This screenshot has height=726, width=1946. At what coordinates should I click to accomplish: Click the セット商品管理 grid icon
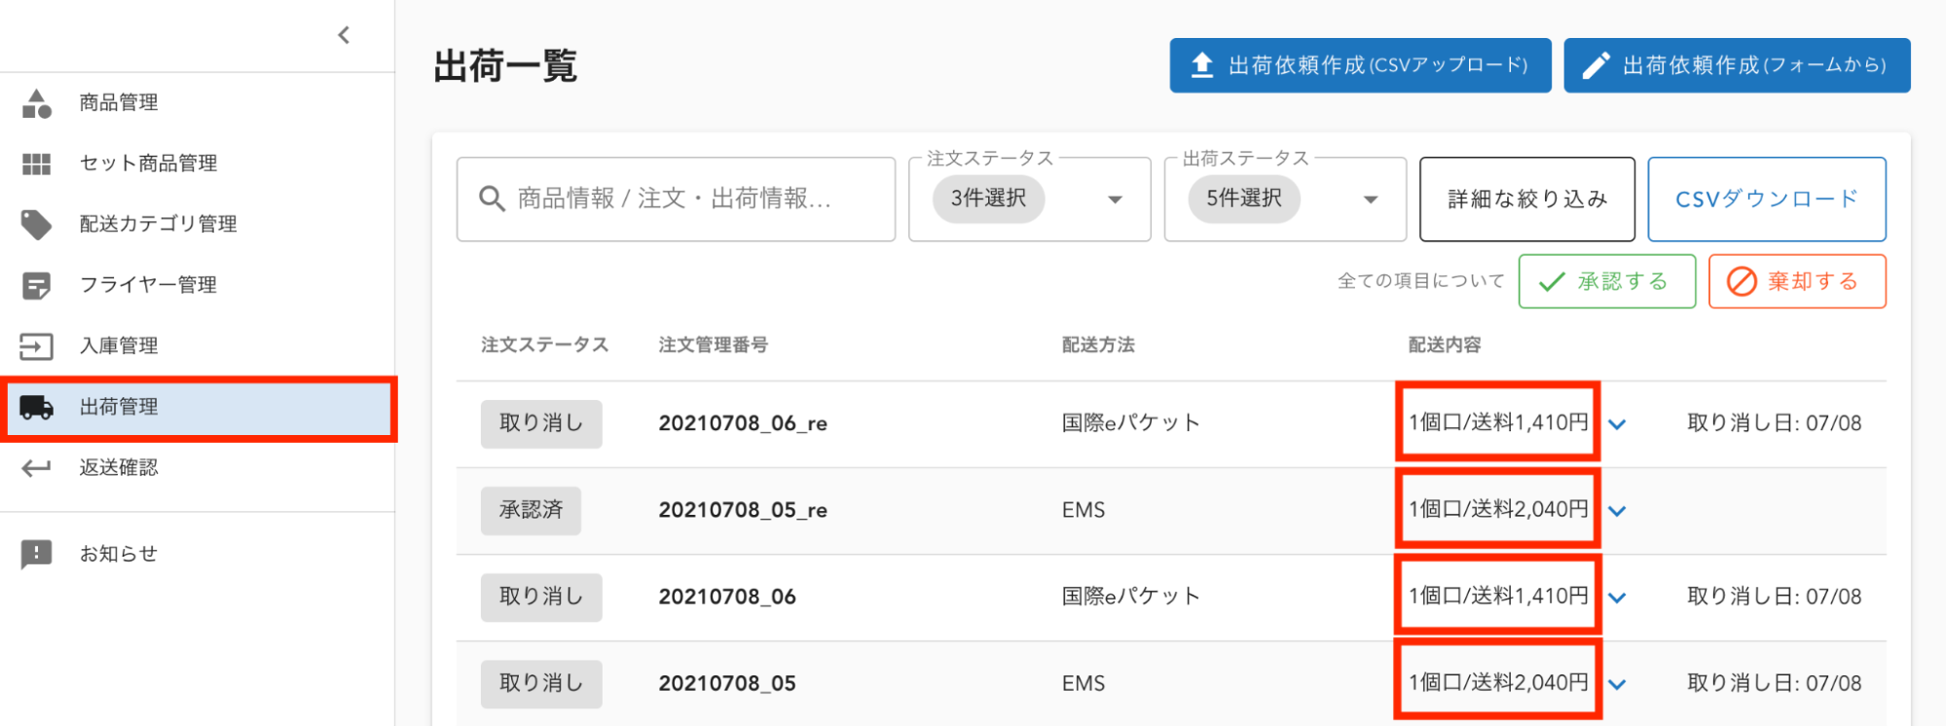(37, 163)
